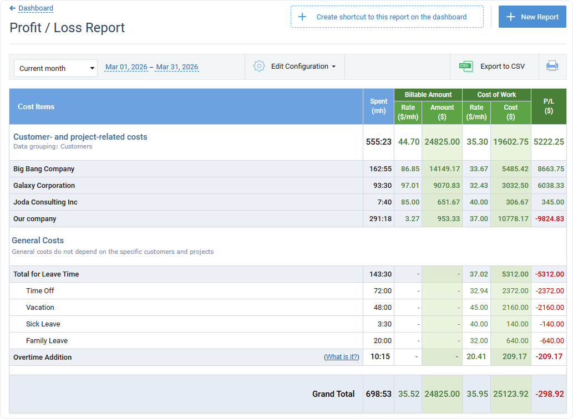
Task: Click the gear icon next to Edit Configuration
Action: 259,65
